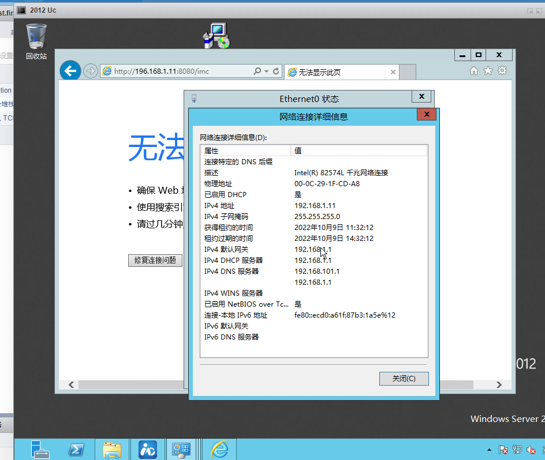This screenshot has height=460, width=545.
Task: Click the search magnifier in address bar
Action: [257, 71]
